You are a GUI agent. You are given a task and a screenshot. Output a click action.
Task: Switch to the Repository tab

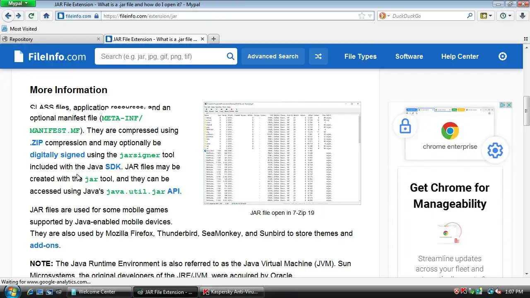(51, 39)
